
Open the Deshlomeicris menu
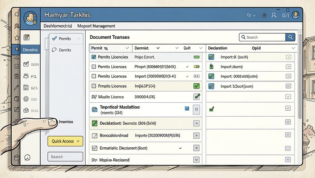58,26
